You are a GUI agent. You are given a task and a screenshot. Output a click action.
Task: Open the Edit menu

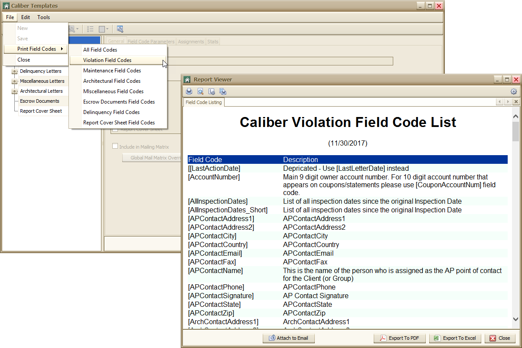tap(26, 17)
